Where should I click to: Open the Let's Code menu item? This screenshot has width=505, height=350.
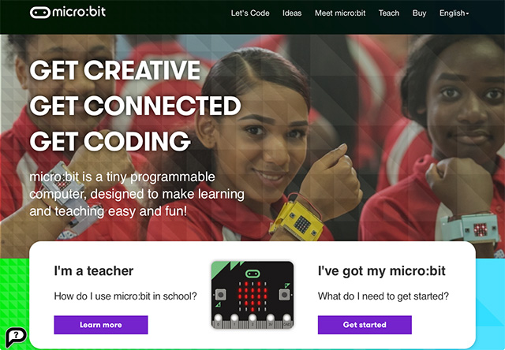(250, 13)
